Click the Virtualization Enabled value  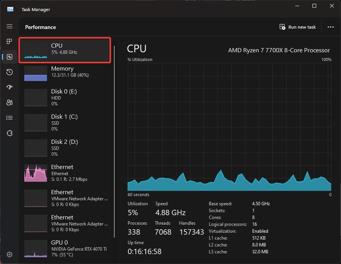pyautogui.click(x=260, y=231)
